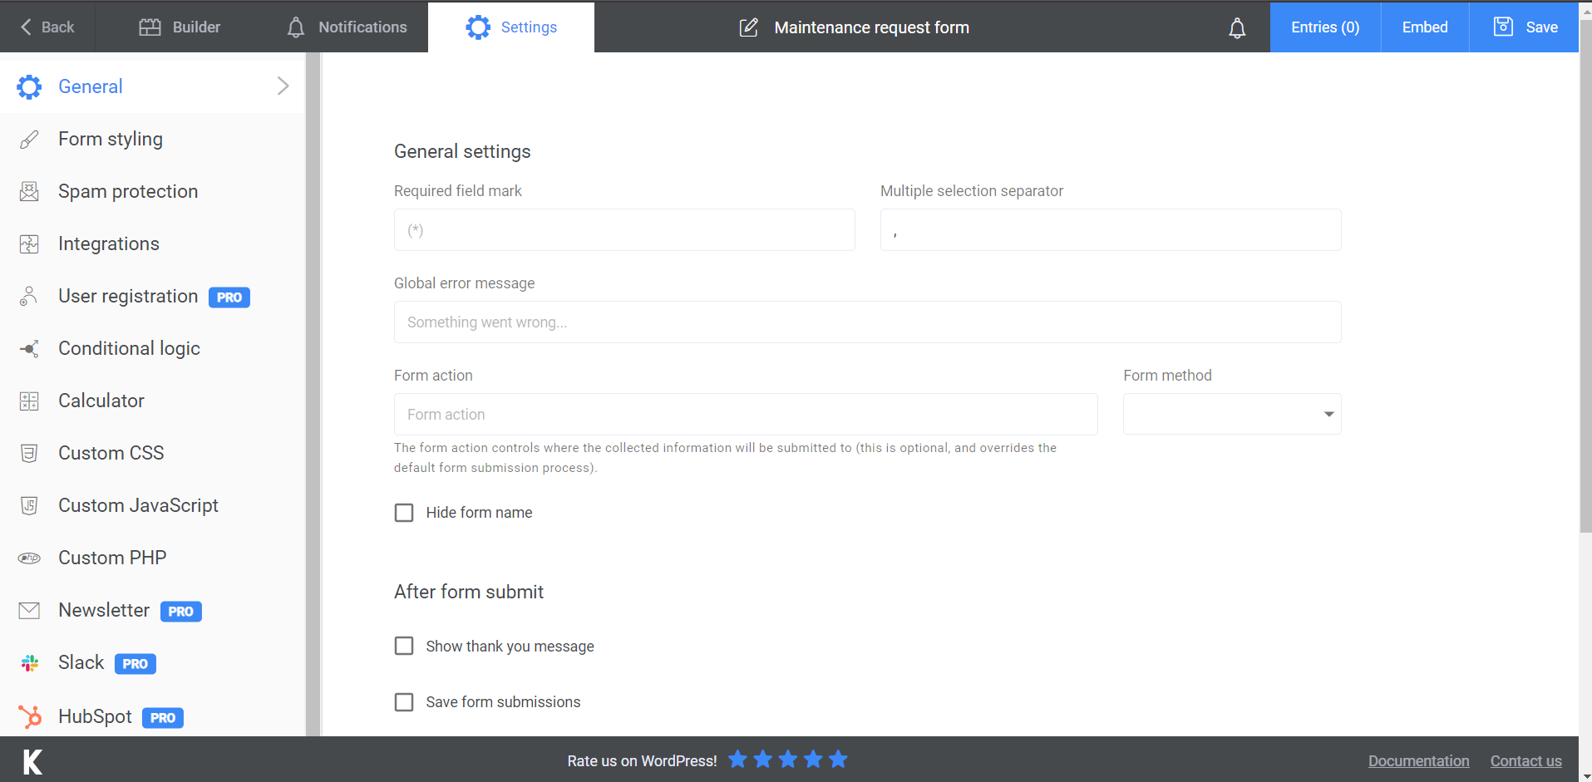Screen dimensions: 1592x782
Task: Open the Documentation link
Action: click(x=1418, y=760)
